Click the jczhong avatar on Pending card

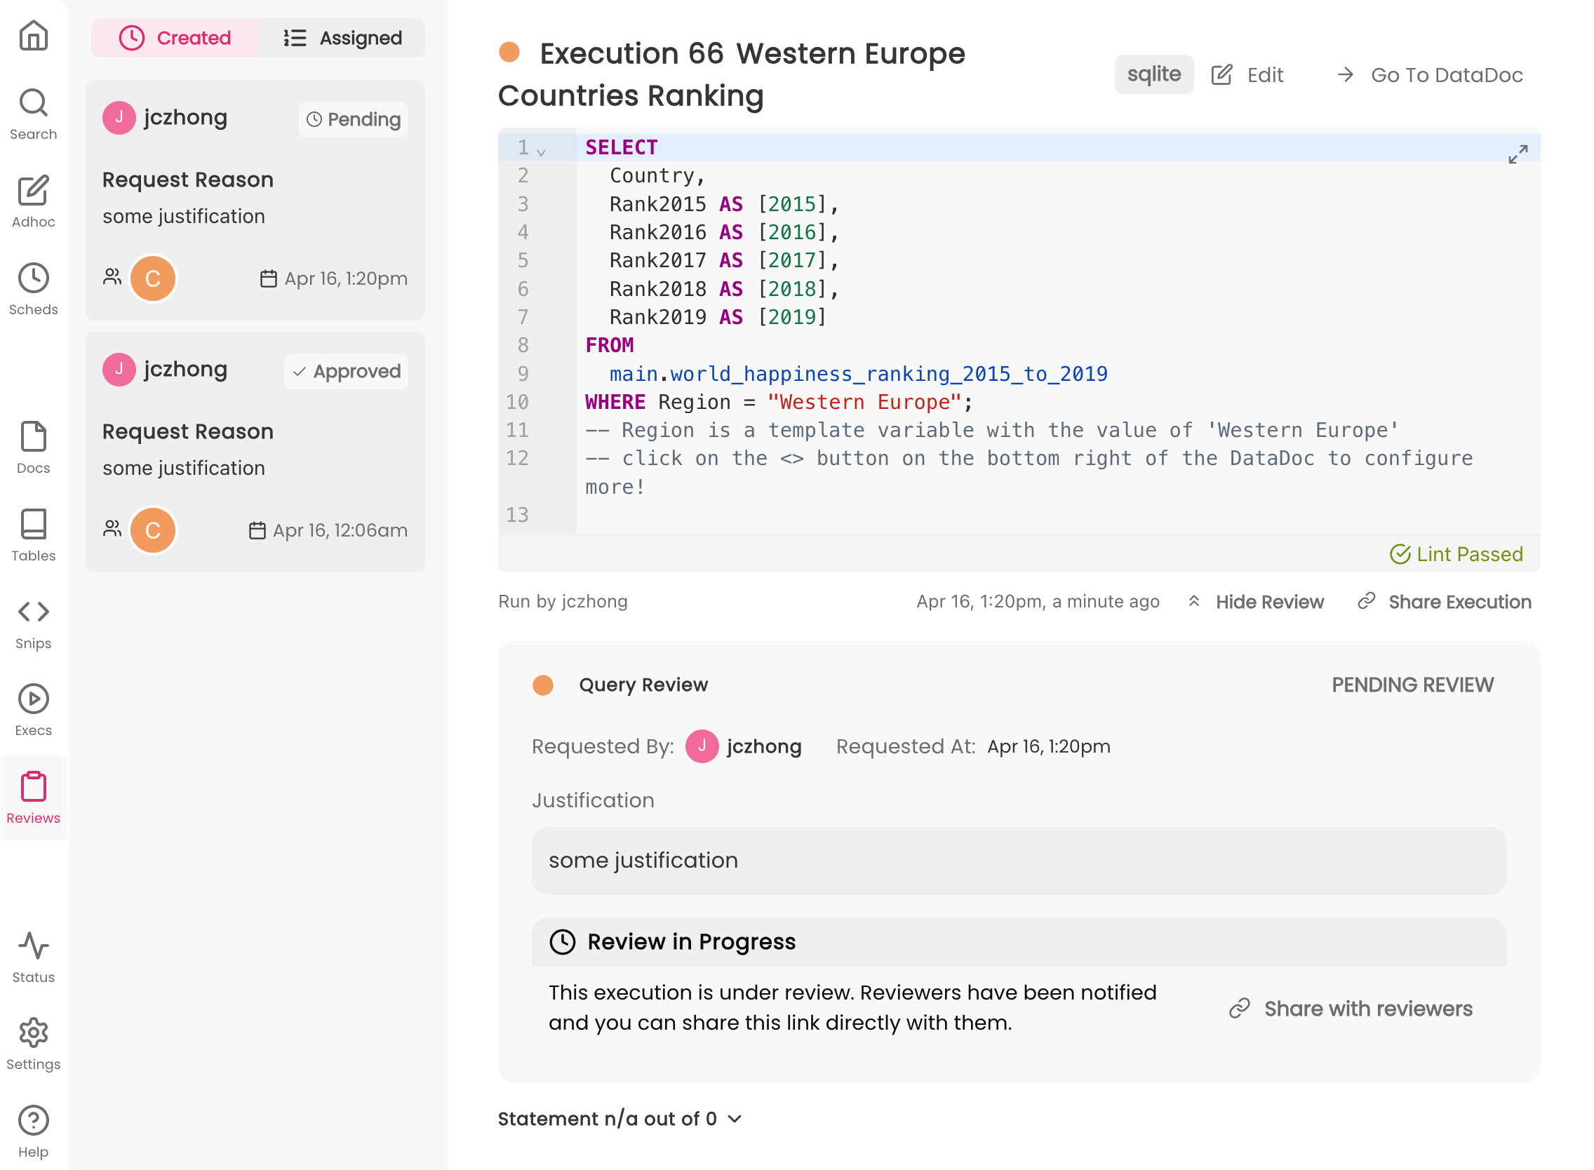119,118
